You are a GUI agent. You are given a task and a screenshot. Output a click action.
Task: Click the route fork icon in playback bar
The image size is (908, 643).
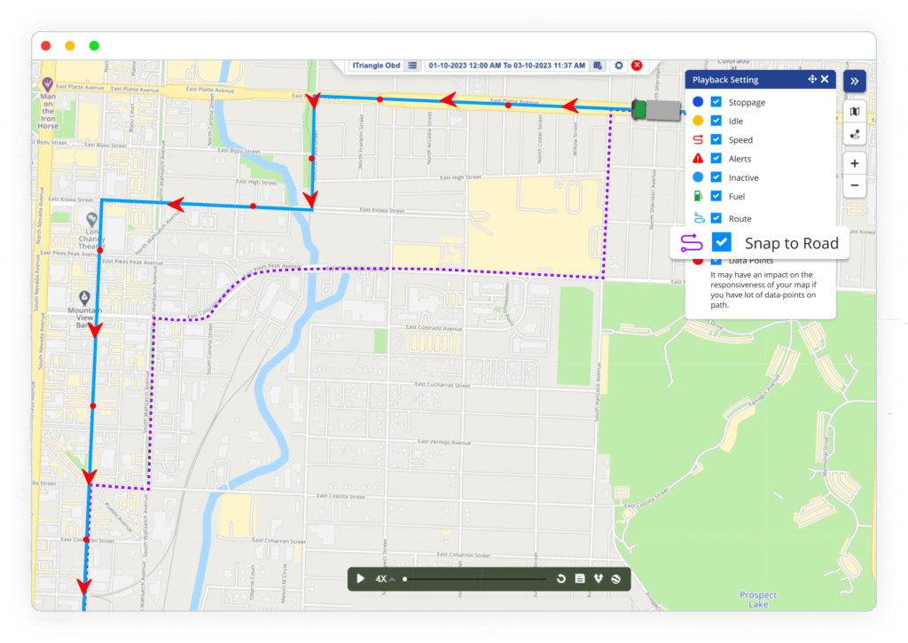pyautogui.click(x=599, y=578)
